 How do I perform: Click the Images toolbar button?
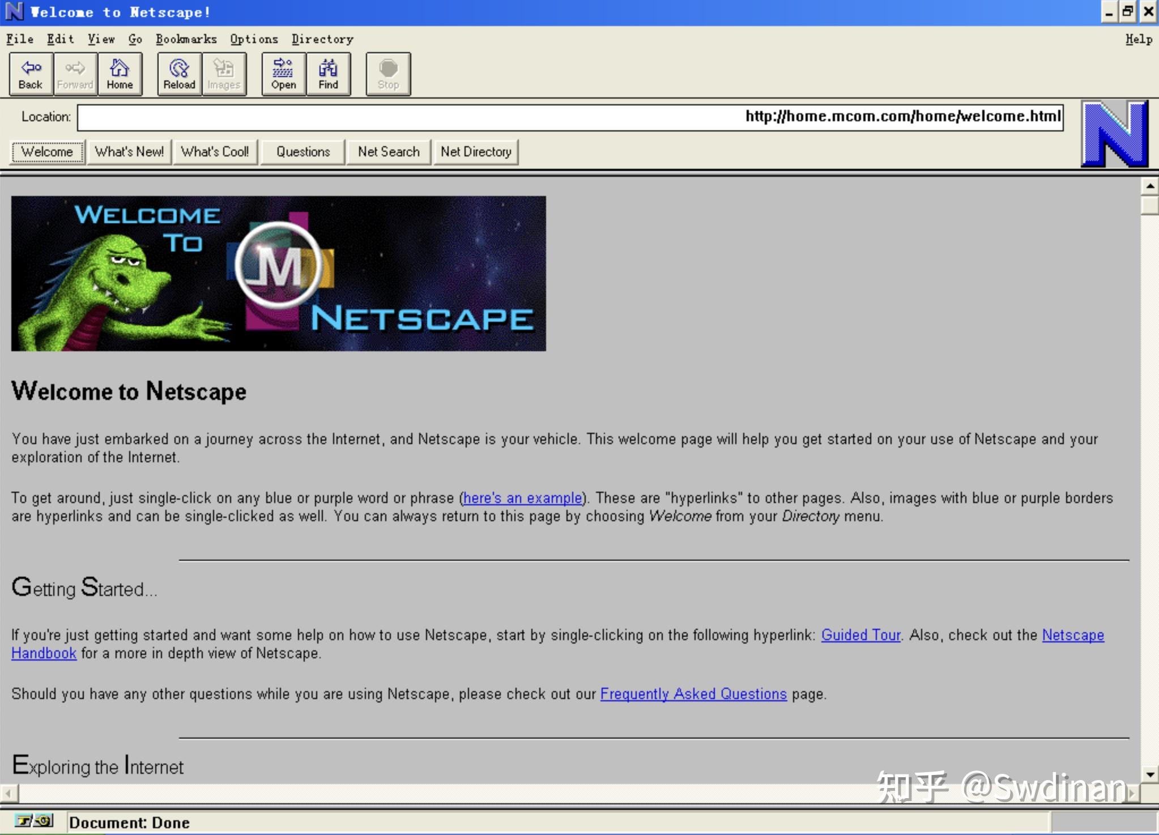pos(224,74)
